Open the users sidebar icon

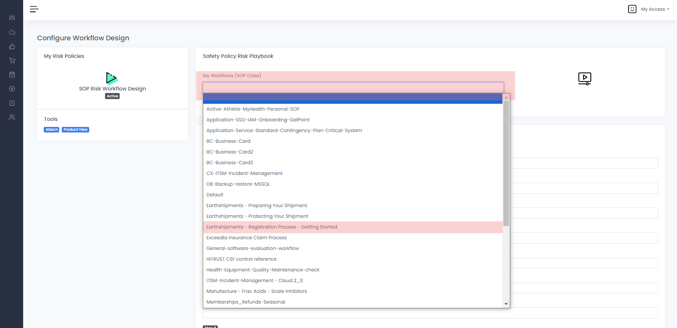pyautogui.click(x=12, y=117)
